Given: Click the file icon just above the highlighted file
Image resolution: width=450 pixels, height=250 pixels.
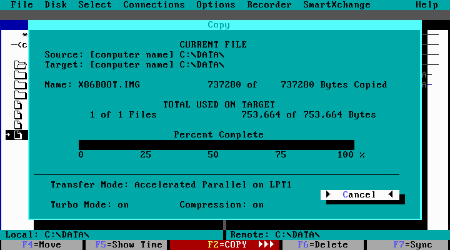Looking at the screenshot, I should pos(18,125).
